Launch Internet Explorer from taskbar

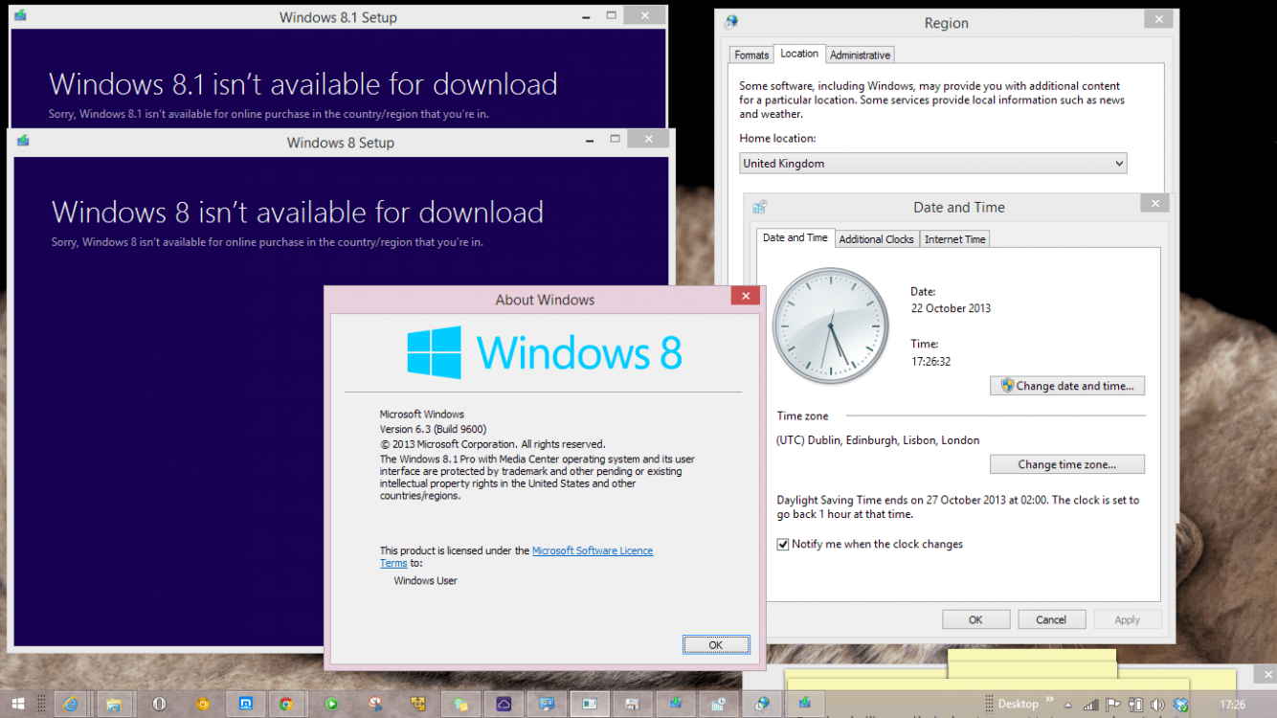point(70,704)
